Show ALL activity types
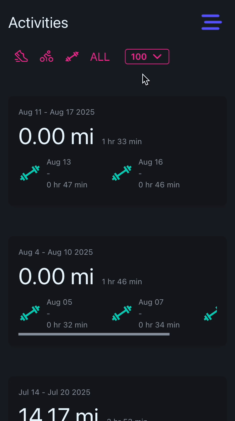This screenshot has width=235, height=421. click(100, 57)
